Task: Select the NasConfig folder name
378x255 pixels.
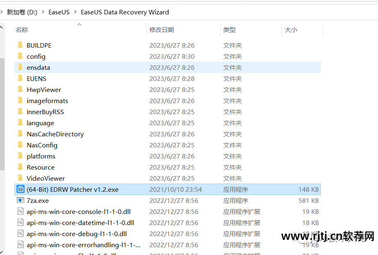Action: coord(42,145)
